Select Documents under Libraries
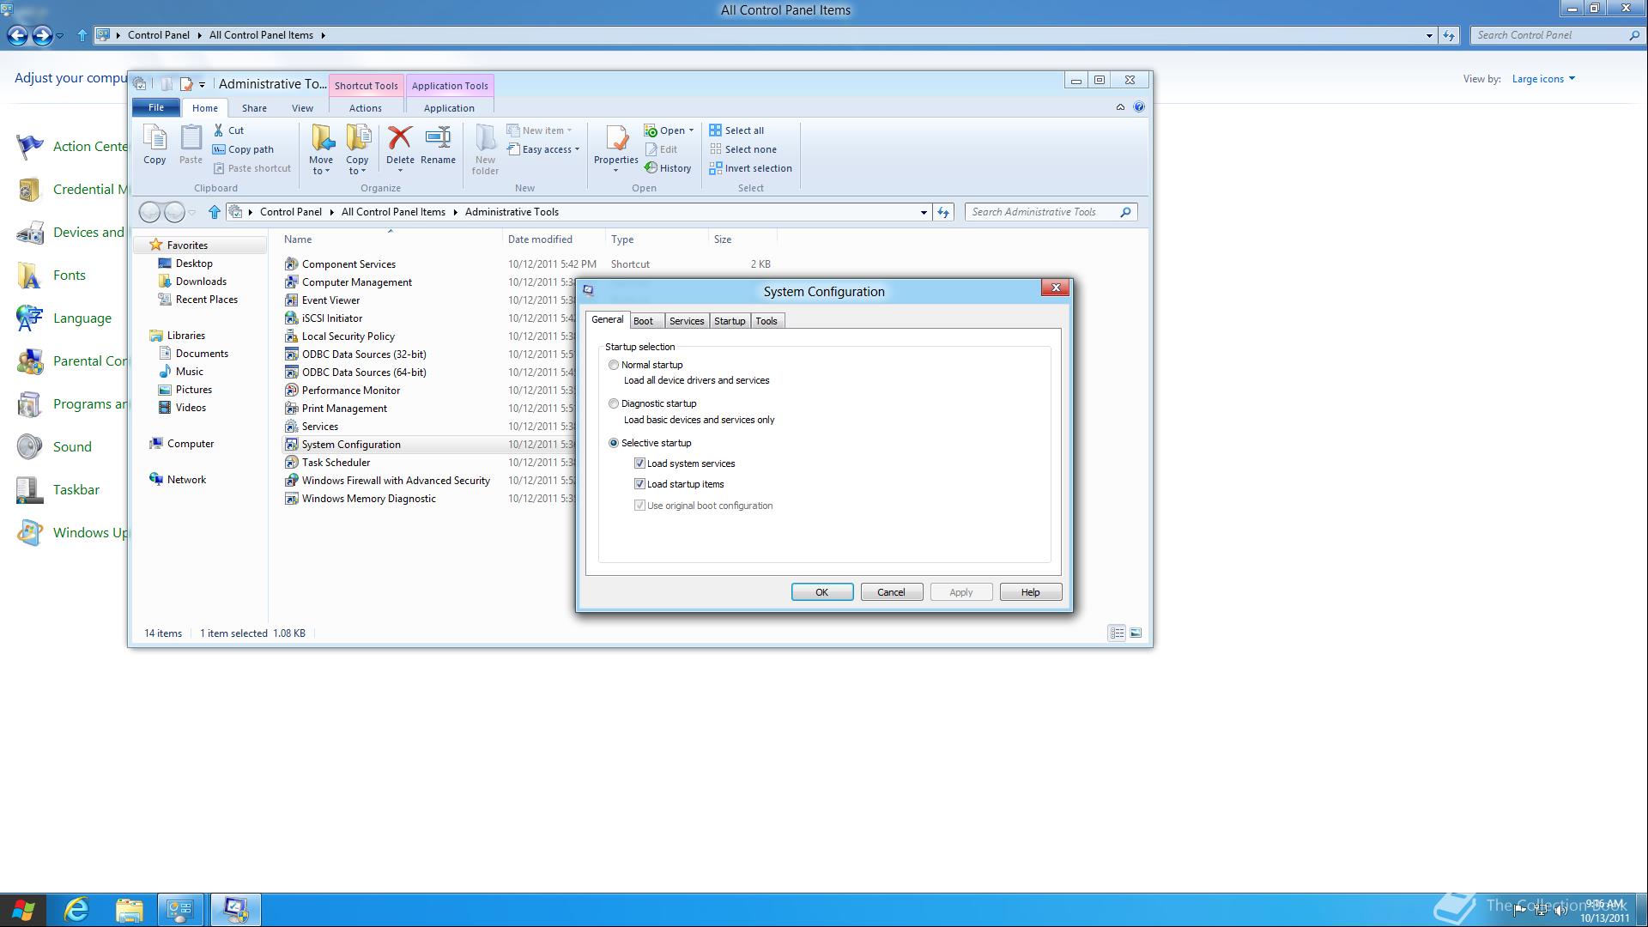The image size is (1648, 927). 202,354
